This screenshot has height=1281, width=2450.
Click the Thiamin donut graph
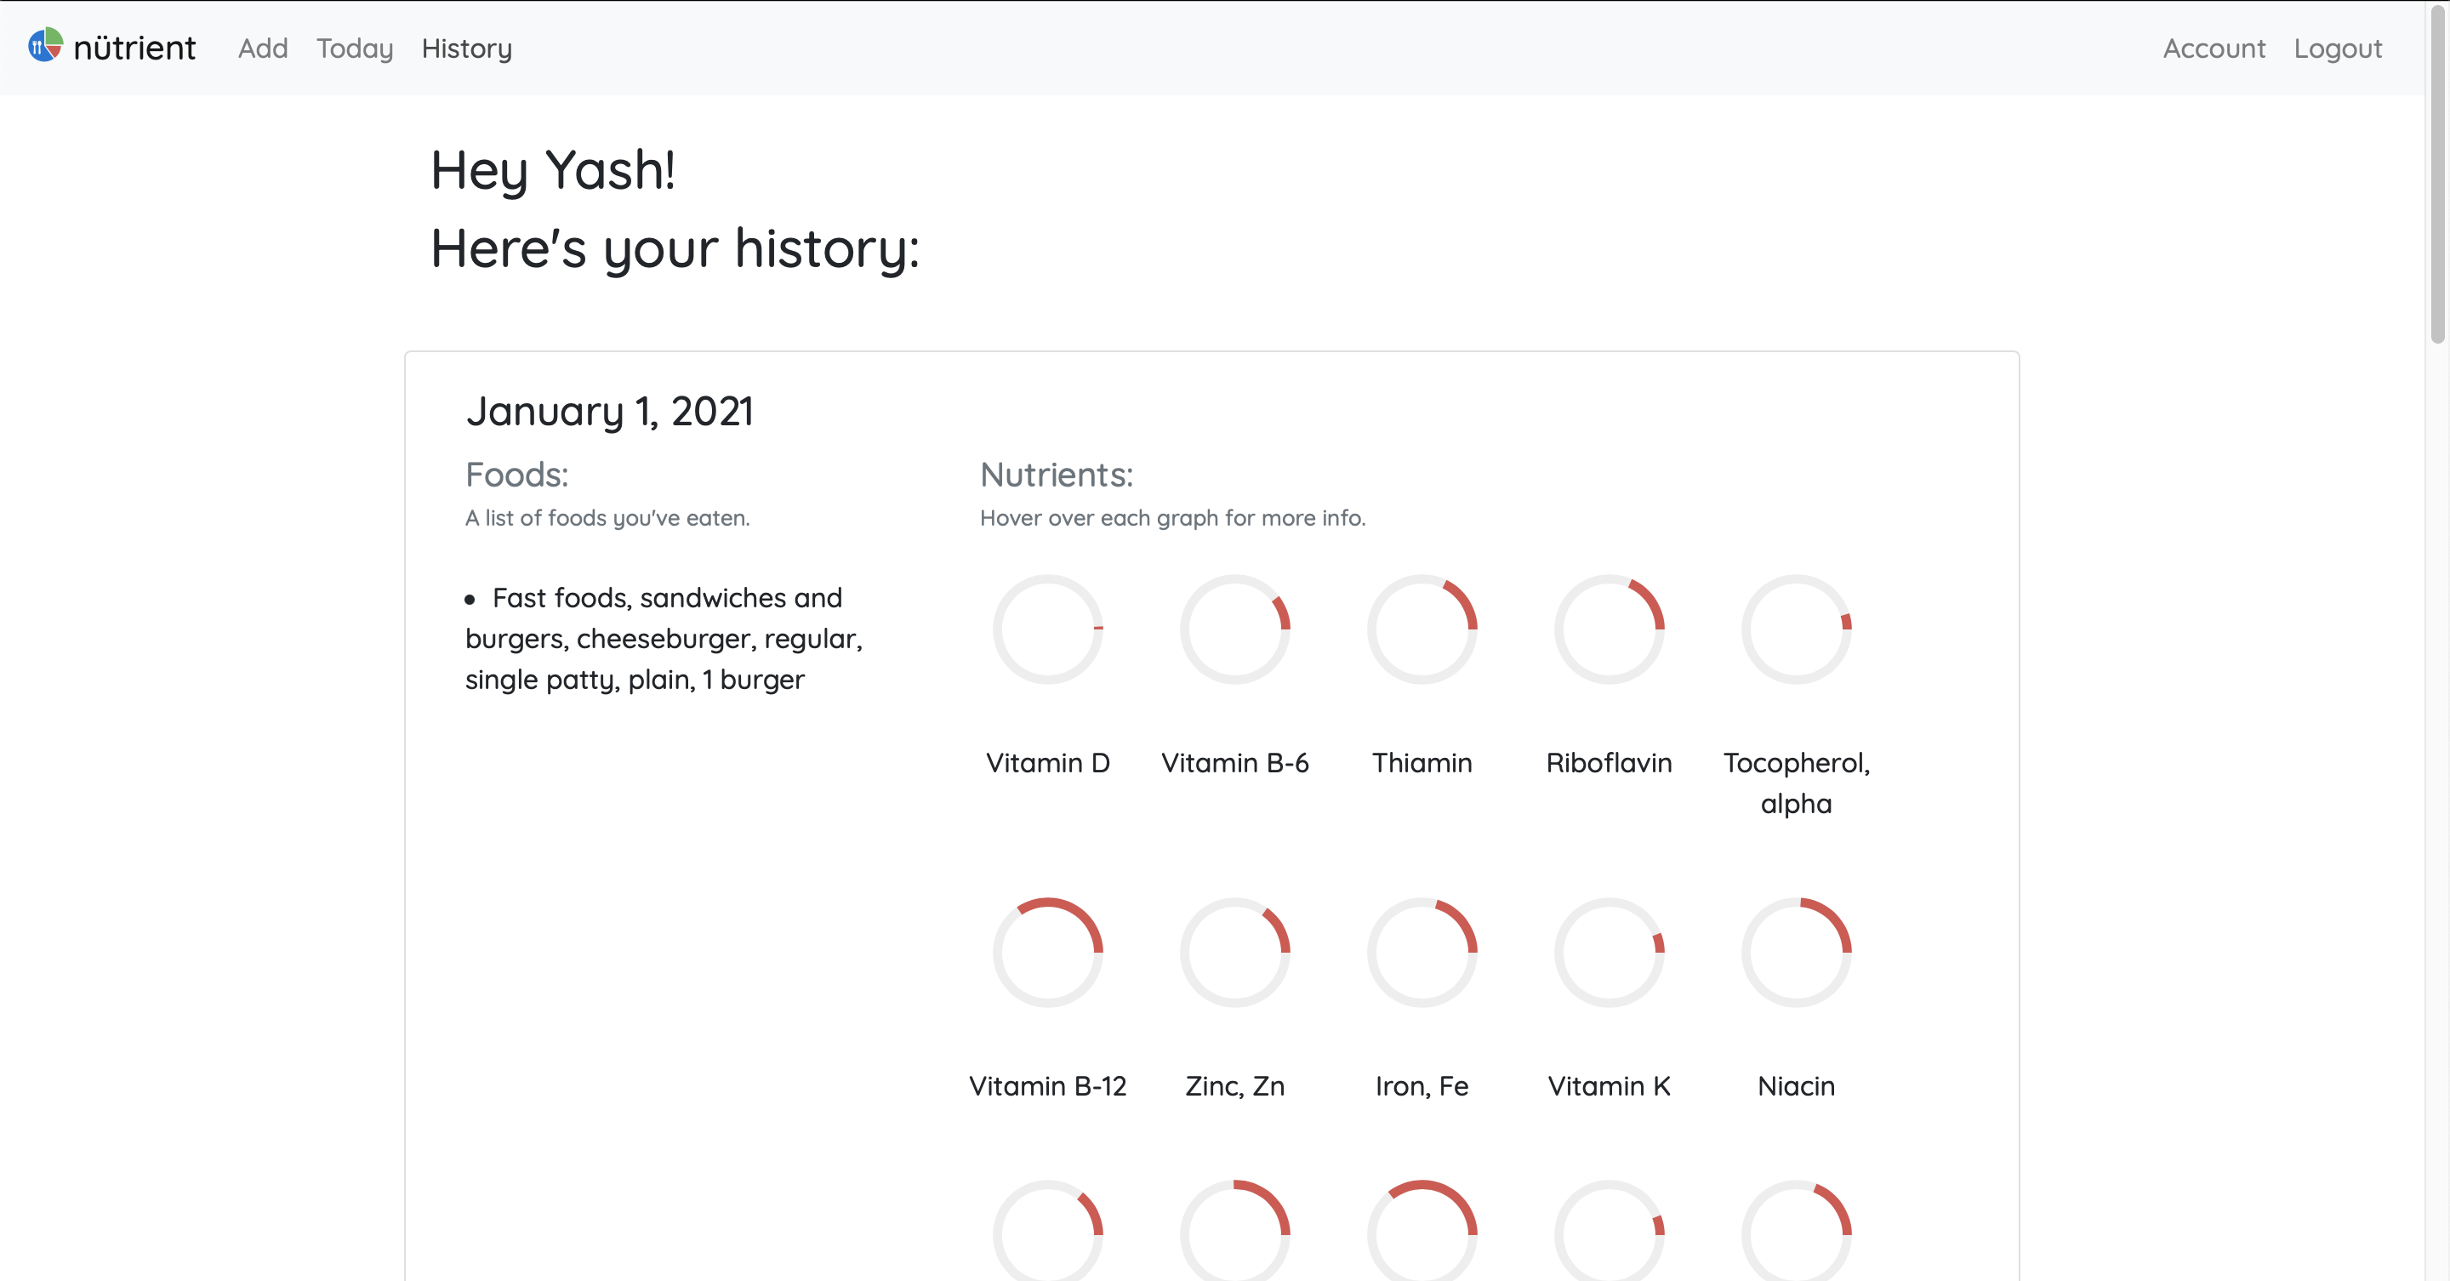click(1421, 629)
